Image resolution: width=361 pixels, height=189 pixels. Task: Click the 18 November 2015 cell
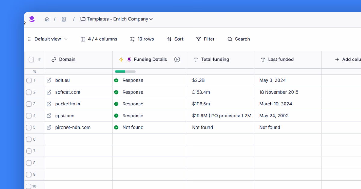[288, 92]
